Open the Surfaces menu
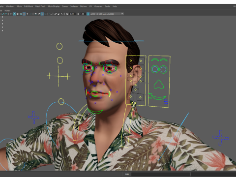 point(74,6)
